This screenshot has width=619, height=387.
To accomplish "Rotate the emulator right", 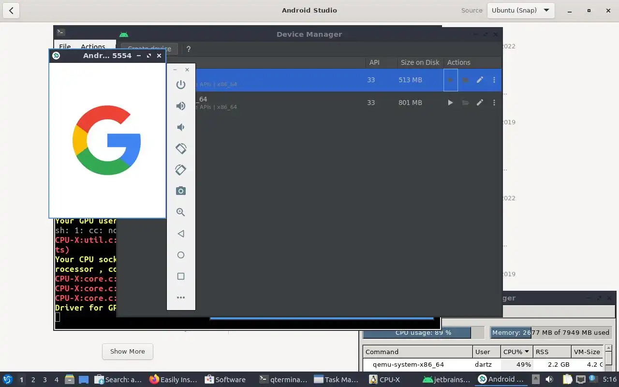I will click(181, 170).
